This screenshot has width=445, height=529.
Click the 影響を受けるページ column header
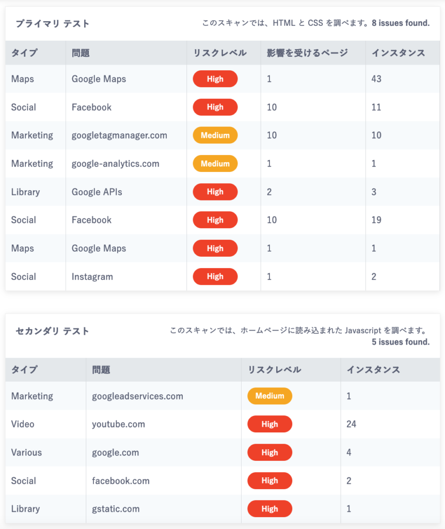tap(308, 53)
